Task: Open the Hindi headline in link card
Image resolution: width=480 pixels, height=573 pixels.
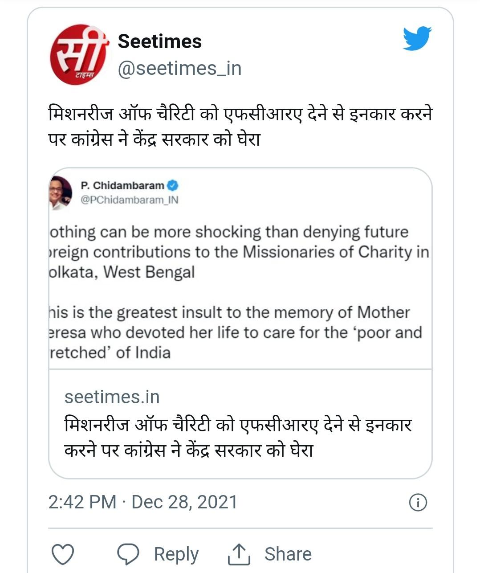Action: click(238, 437)
